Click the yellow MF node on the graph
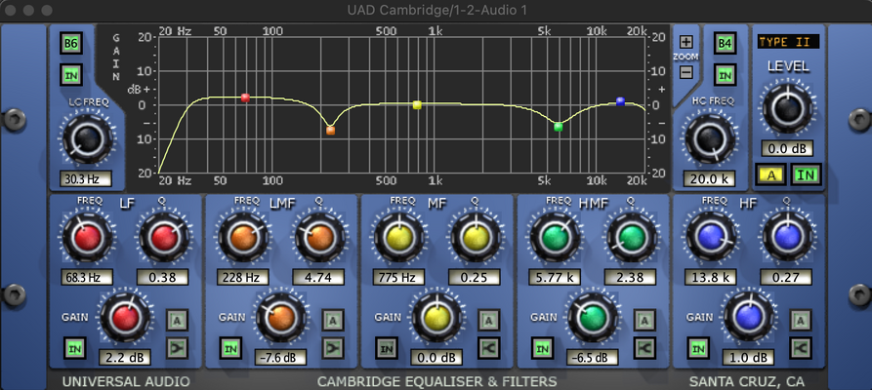Viewport: 872px width, 390px height. click(x=417, y=105)
